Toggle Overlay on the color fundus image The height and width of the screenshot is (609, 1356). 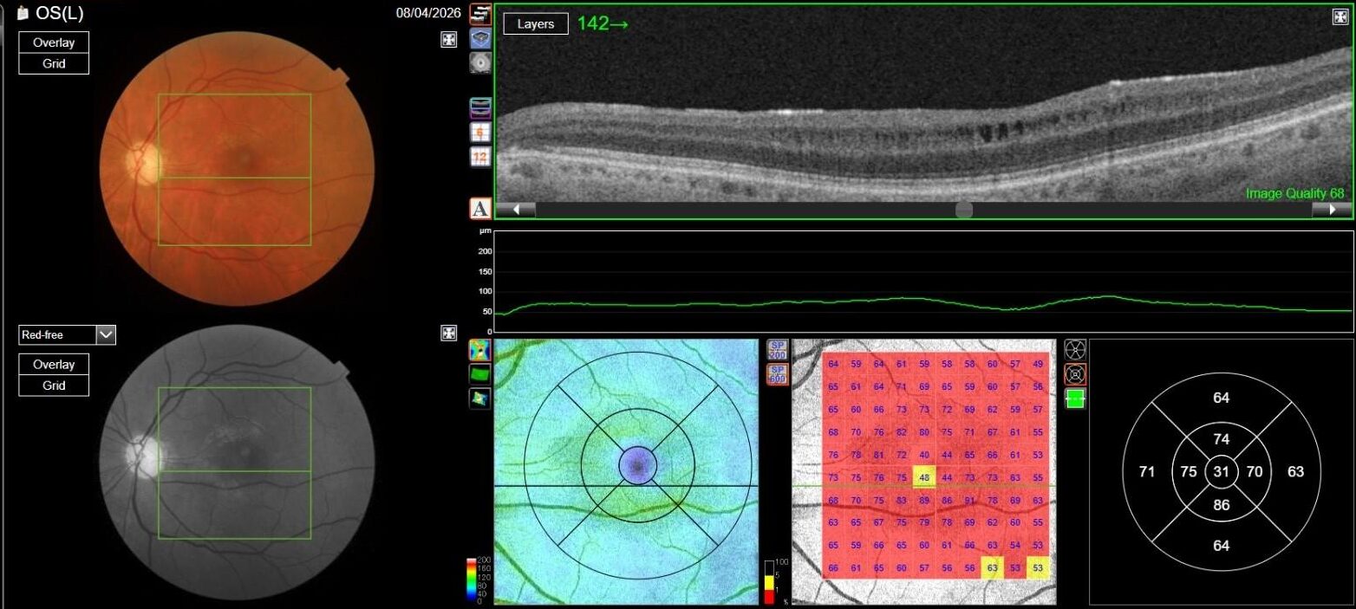point(54,42)
